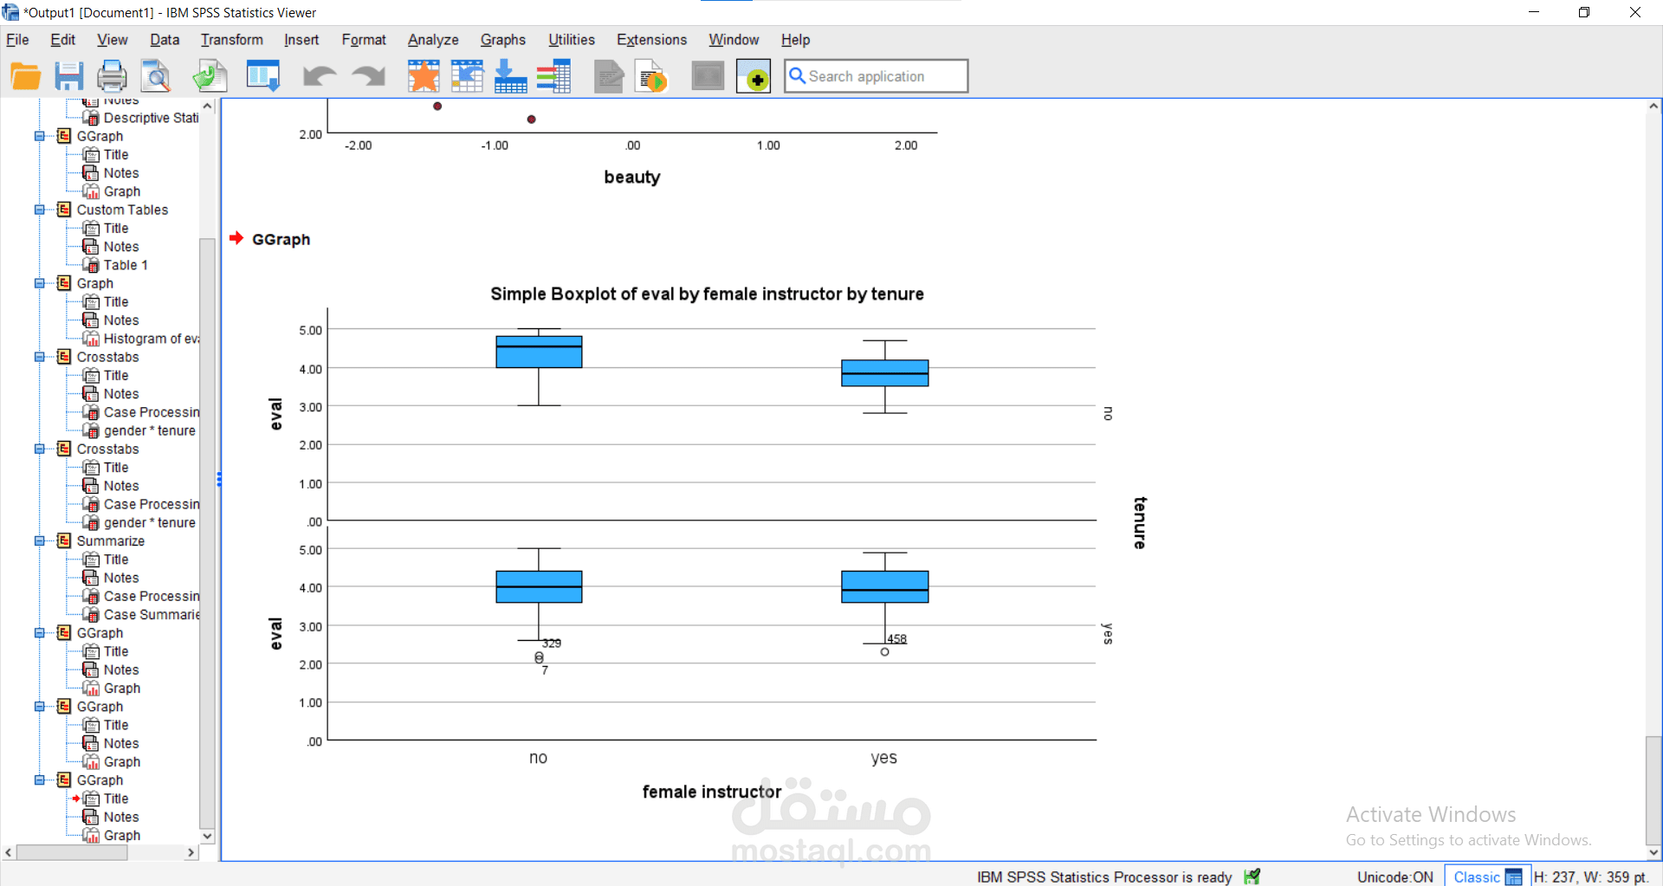Click the outline pane scroll-up arrow
Image resolution: width=1663 pixels, height=886 pixels.
tap(207, 106)
